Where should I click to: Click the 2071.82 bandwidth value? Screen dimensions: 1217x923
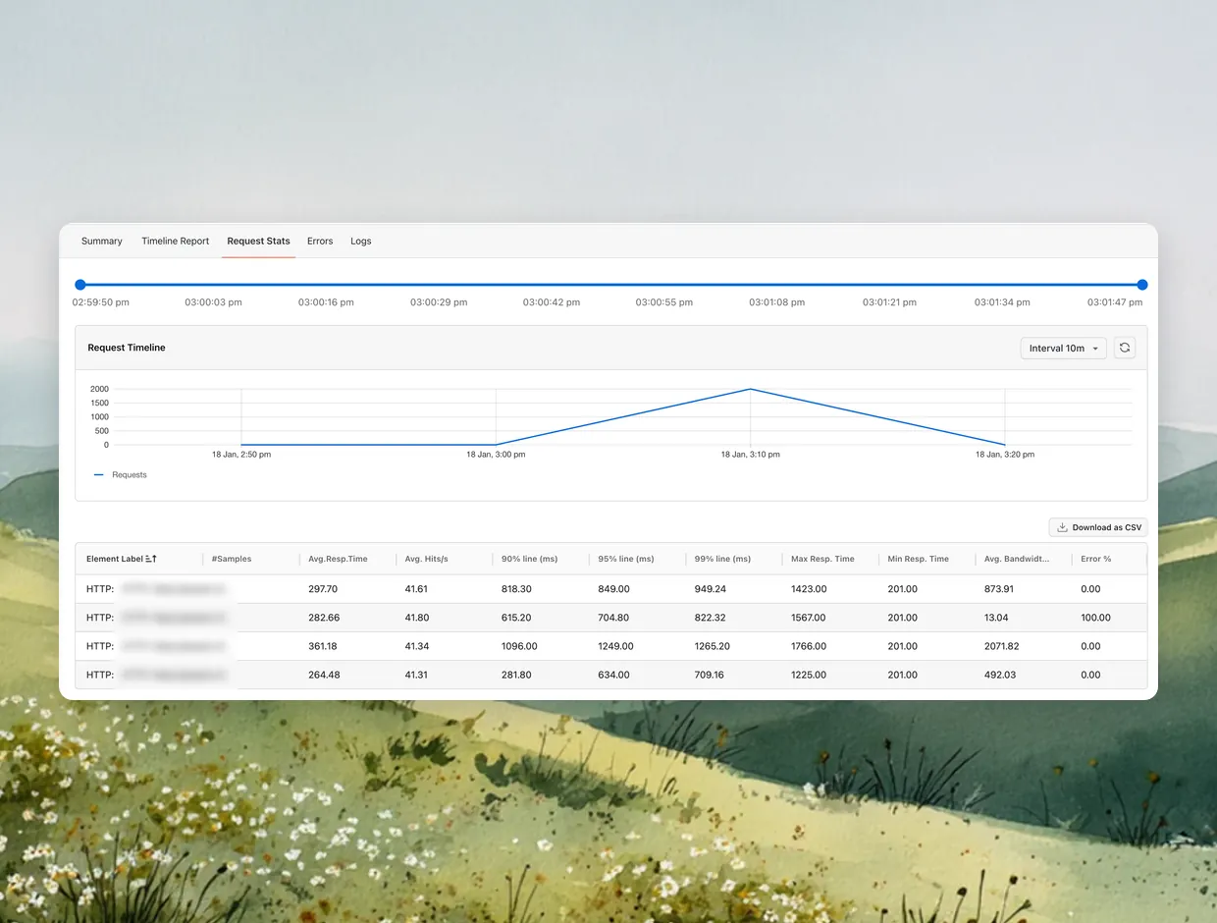(x=1004, y=646)
